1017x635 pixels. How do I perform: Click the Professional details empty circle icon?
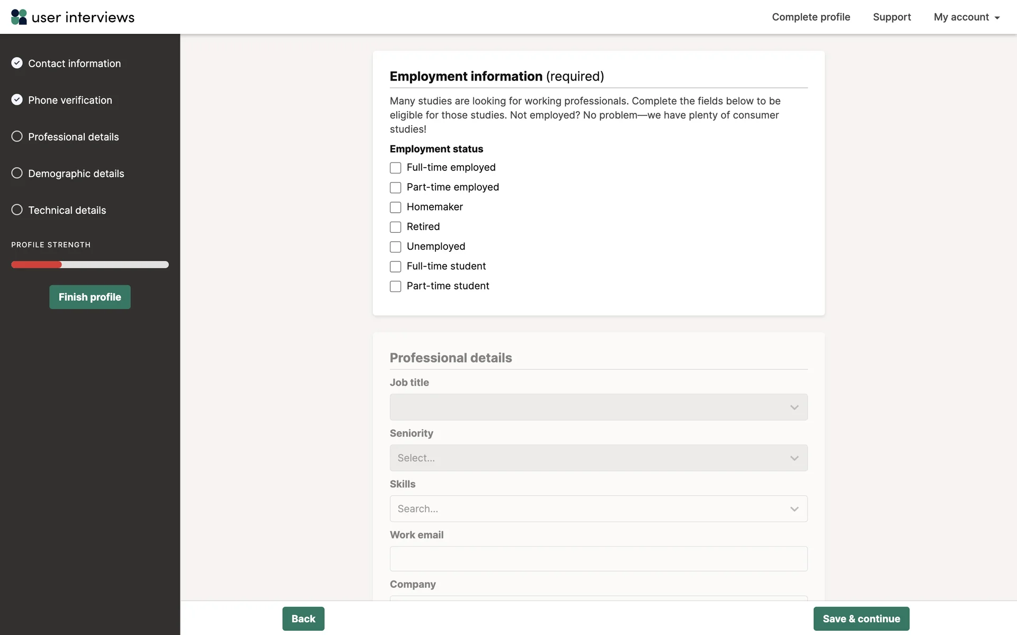(17, 137)
